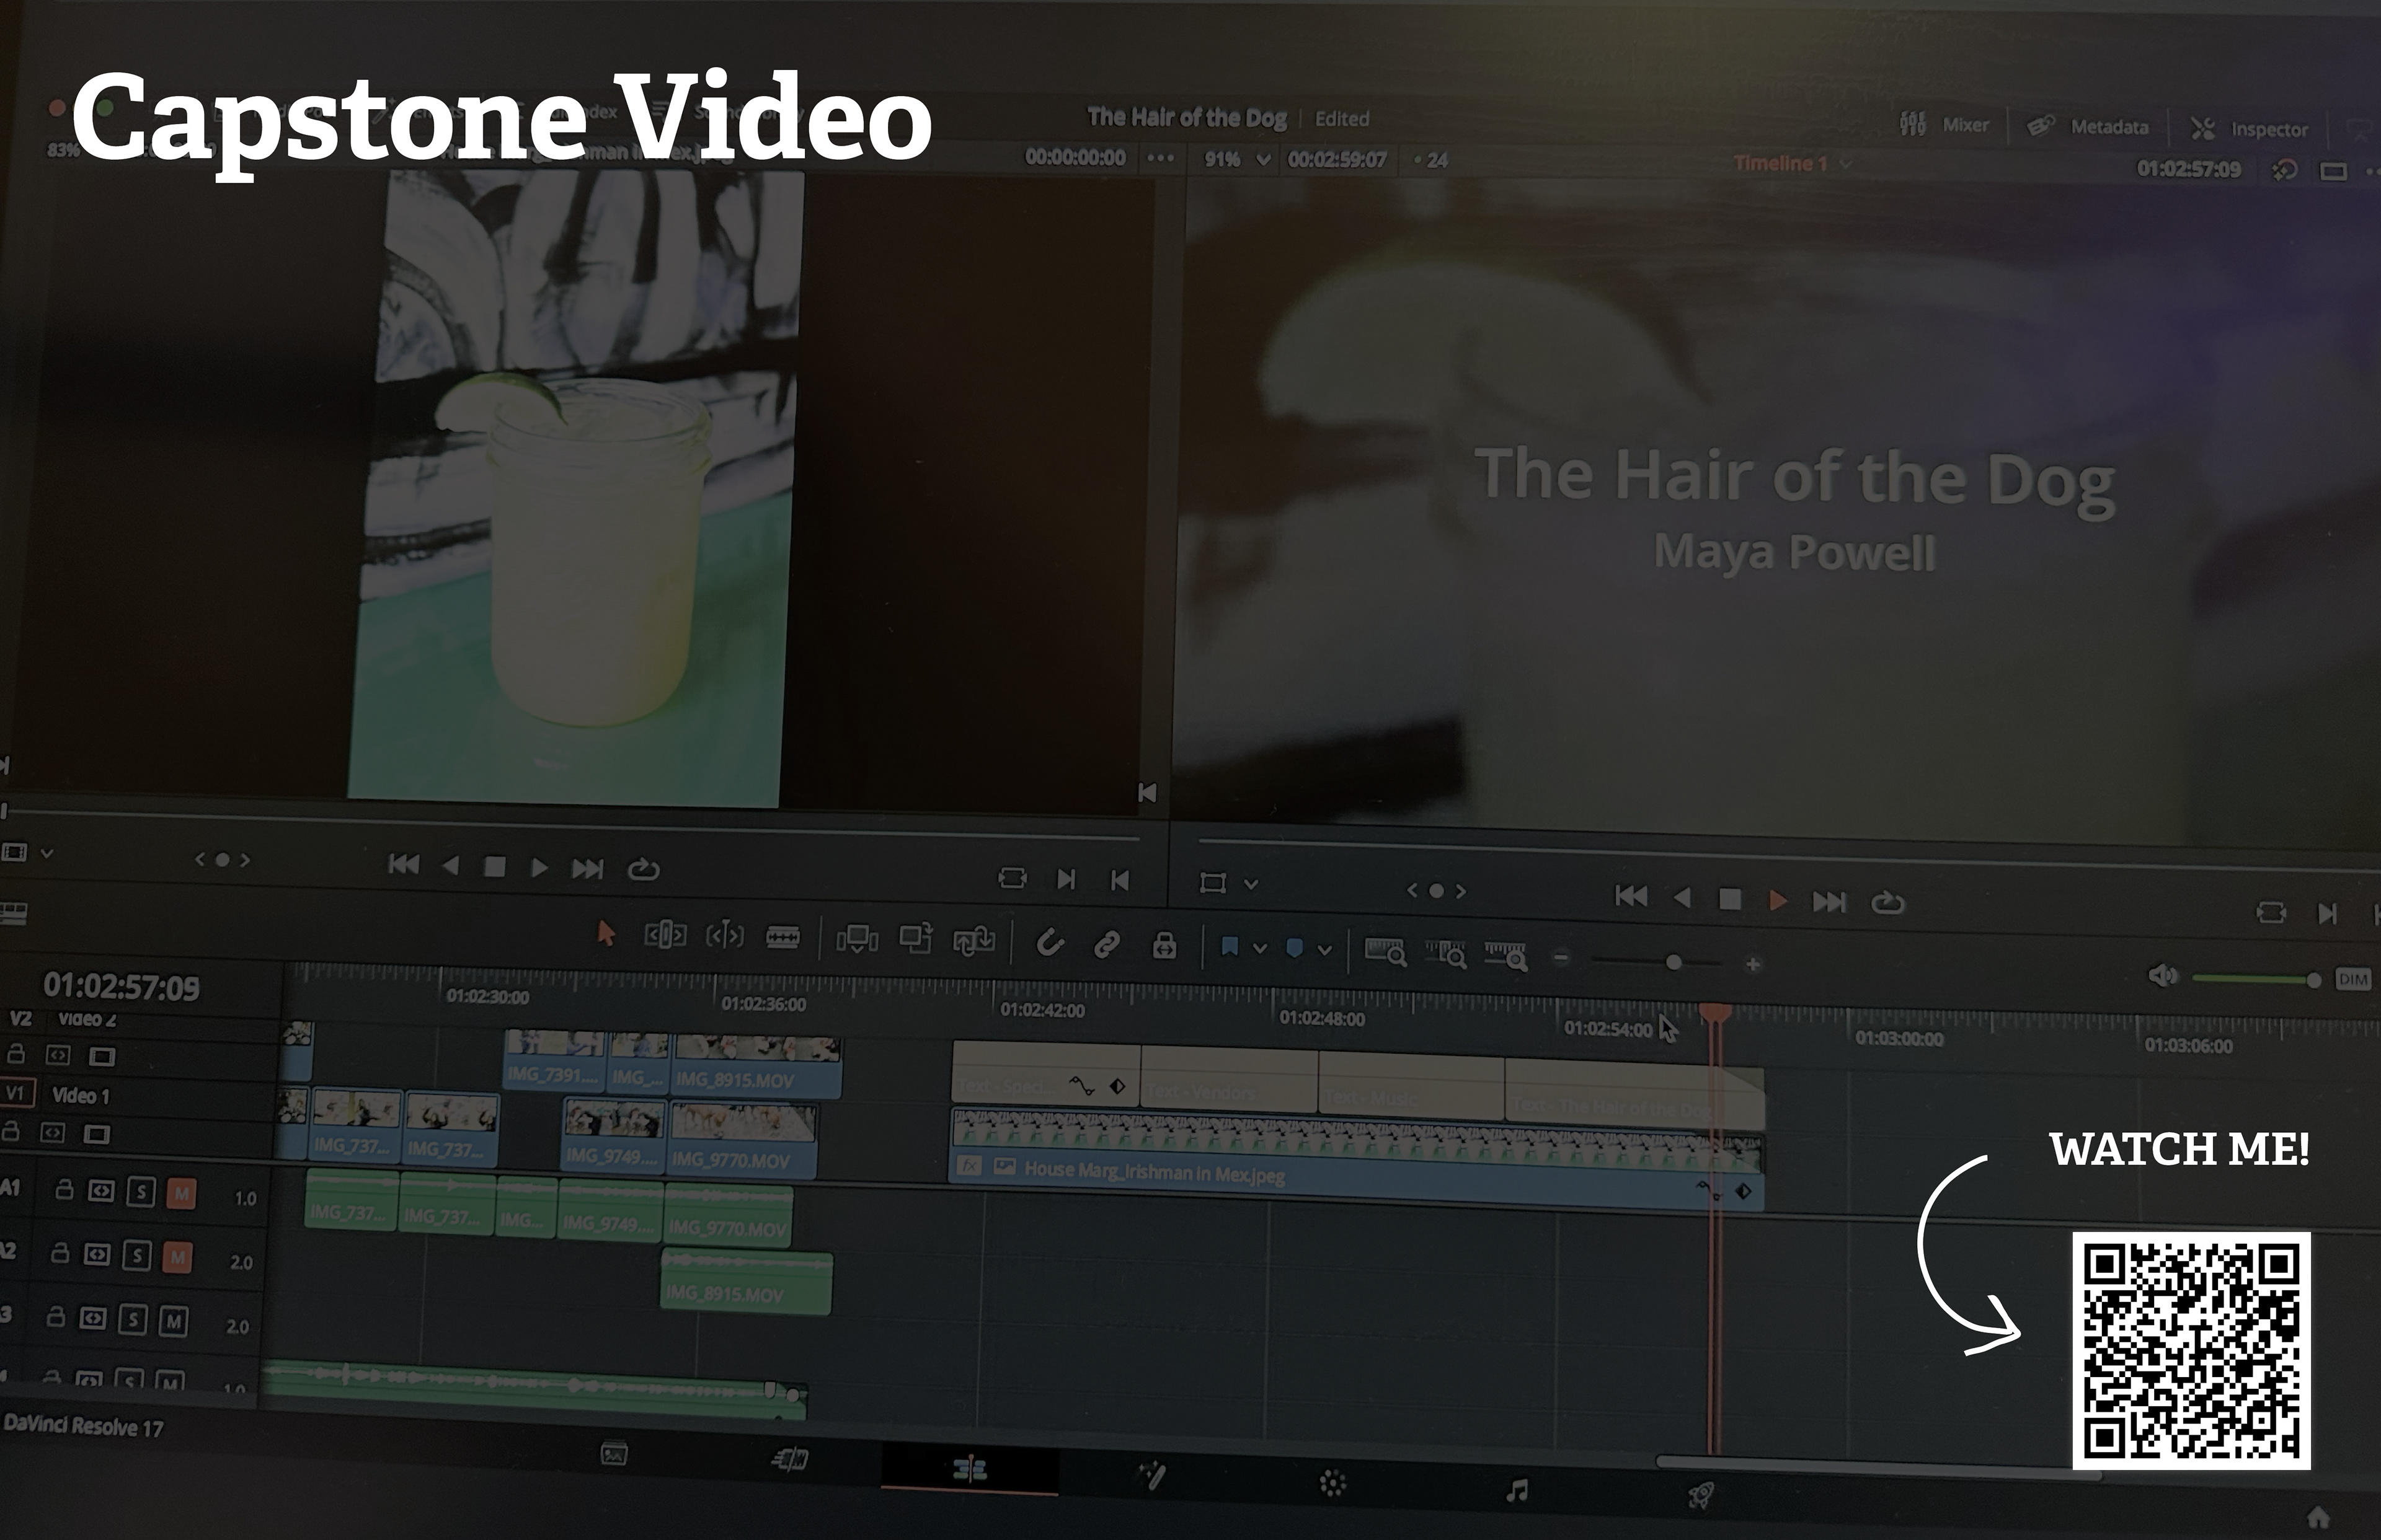Open source viewer three-dot options menu
Image resolution: width=2381 pixels, height=1540 pixels.
pos(1161,158)
